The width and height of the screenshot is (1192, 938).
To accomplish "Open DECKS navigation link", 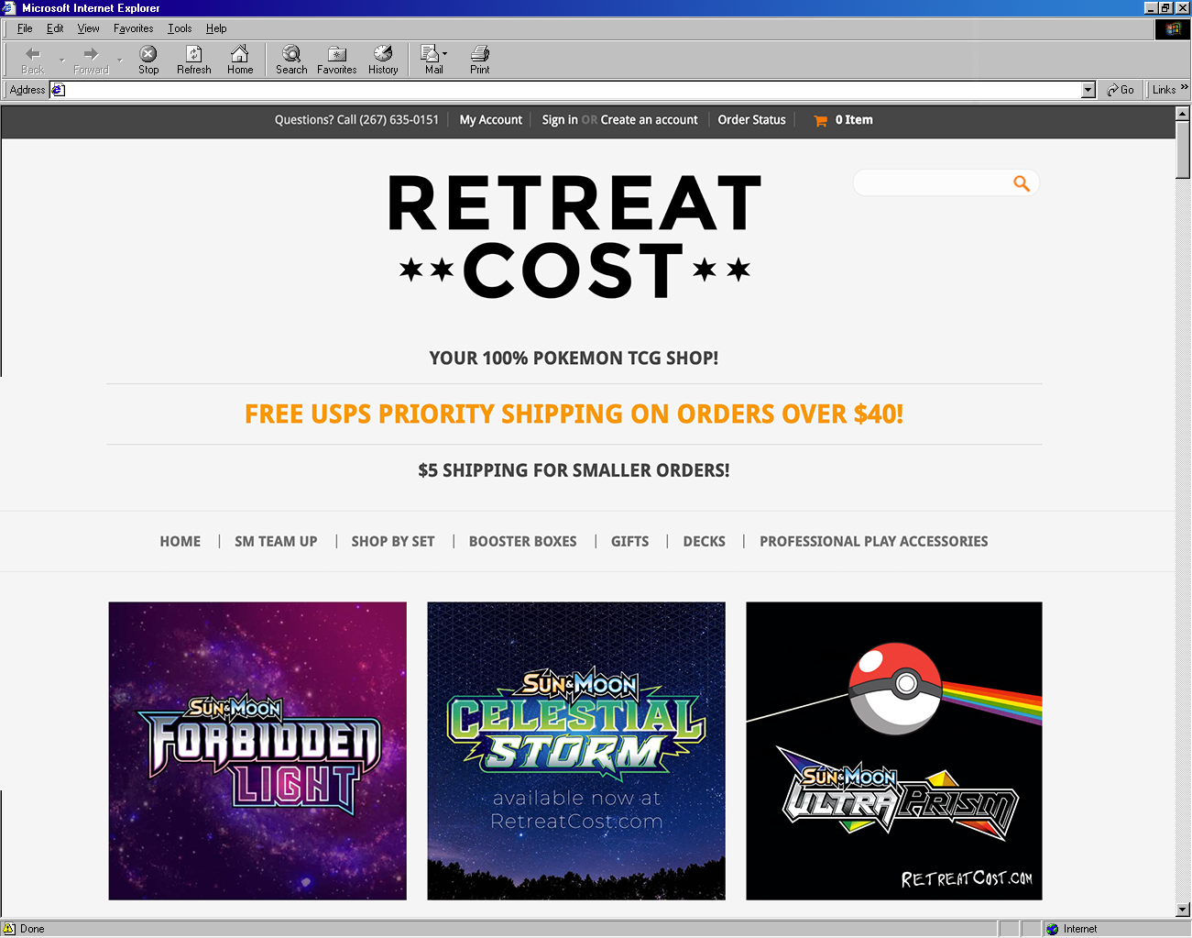I will [704, 542].
